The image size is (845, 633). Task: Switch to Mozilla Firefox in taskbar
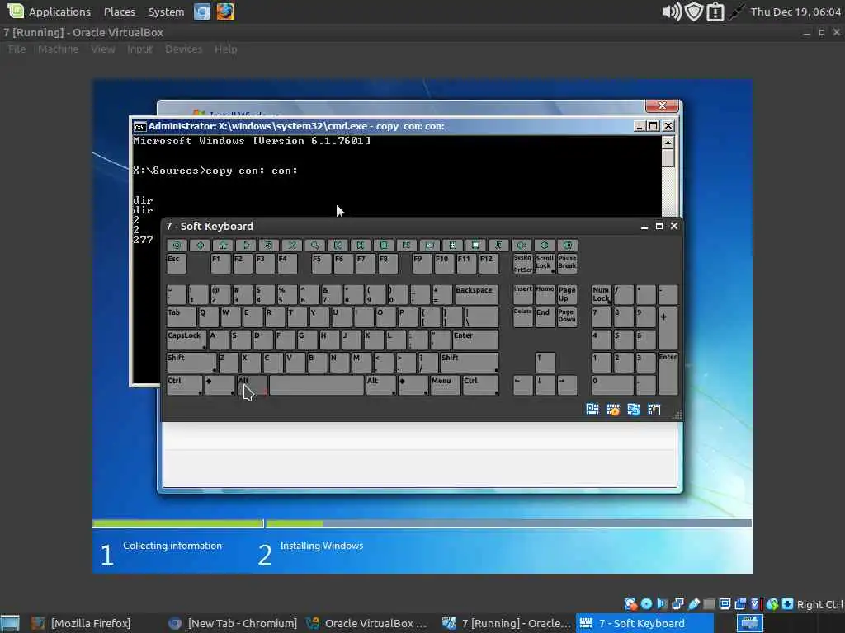click(x=81, y=623)
